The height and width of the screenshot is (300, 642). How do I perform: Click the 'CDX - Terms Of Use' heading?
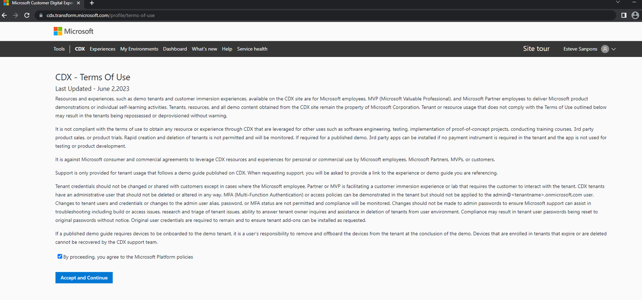93,77
